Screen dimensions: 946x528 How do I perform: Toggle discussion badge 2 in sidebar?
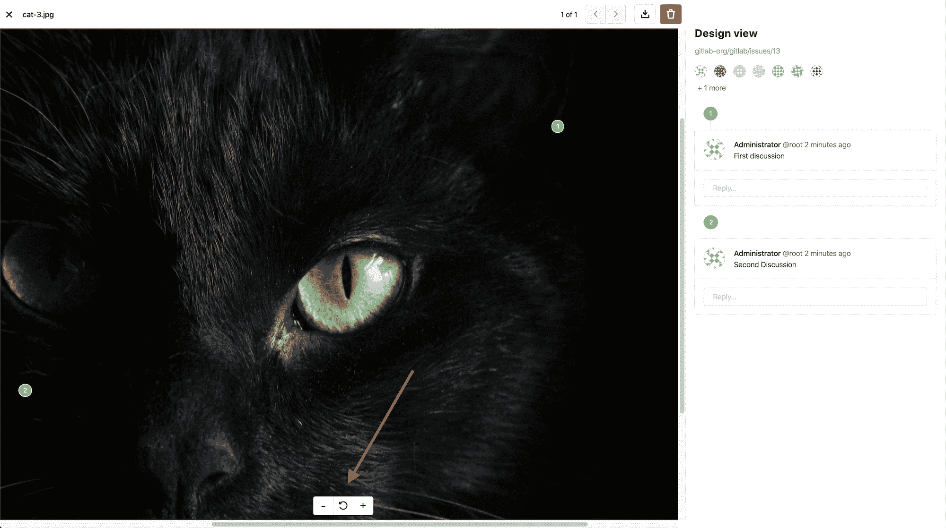click(710, 222)
